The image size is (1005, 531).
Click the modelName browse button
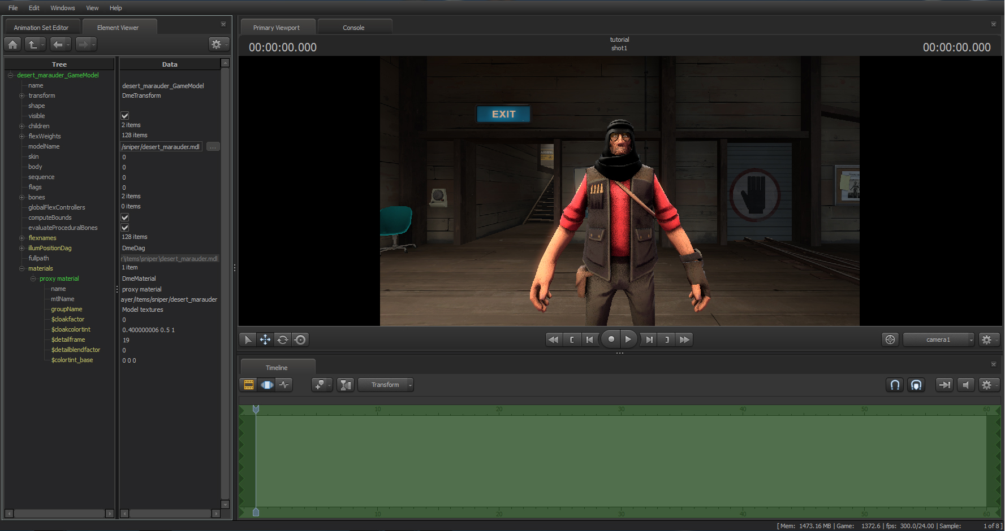point(213,147)
